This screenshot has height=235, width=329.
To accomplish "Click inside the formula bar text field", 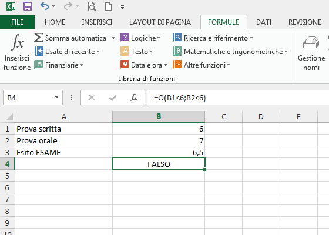I will point(238,98).
